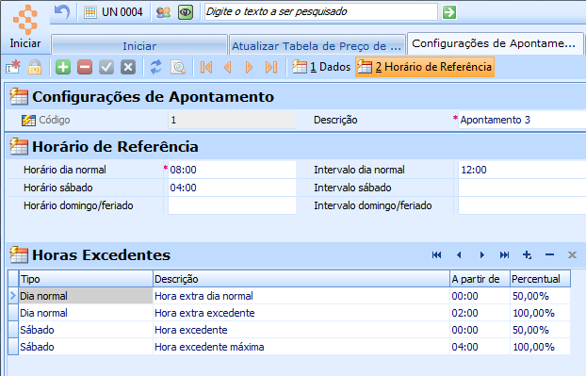This screenshot has width=586, height=376.
Task: Go to first record in toolbar
Action: pos(206,67)
